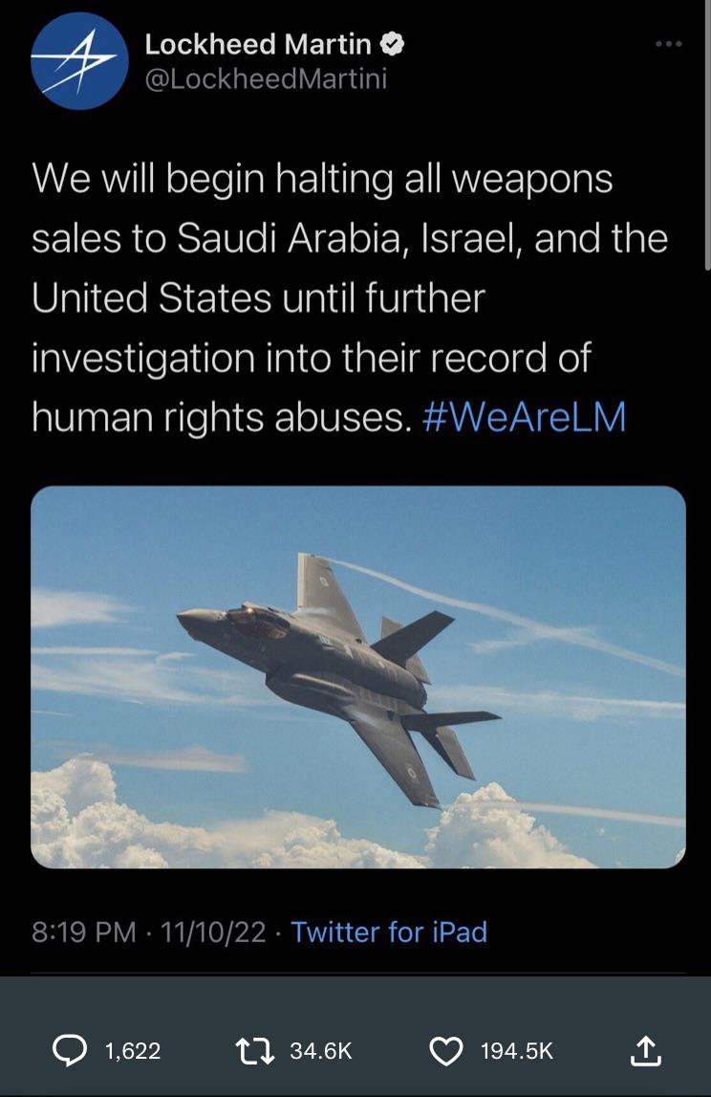Click the blue verified checkmark badge
The width and height of the screenshot is (711, 1097).
point(393,44)
